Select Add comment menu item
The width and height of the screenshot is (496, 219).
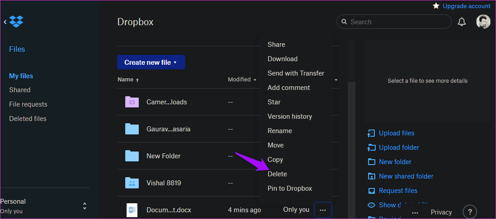288,87
